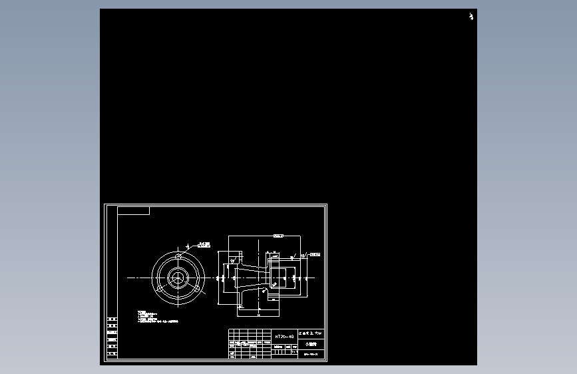Click the part name cell below the school name
Image resolution: width=577 pixels, height=374 pixels.
pyautogui.click(x=311, y=344)
